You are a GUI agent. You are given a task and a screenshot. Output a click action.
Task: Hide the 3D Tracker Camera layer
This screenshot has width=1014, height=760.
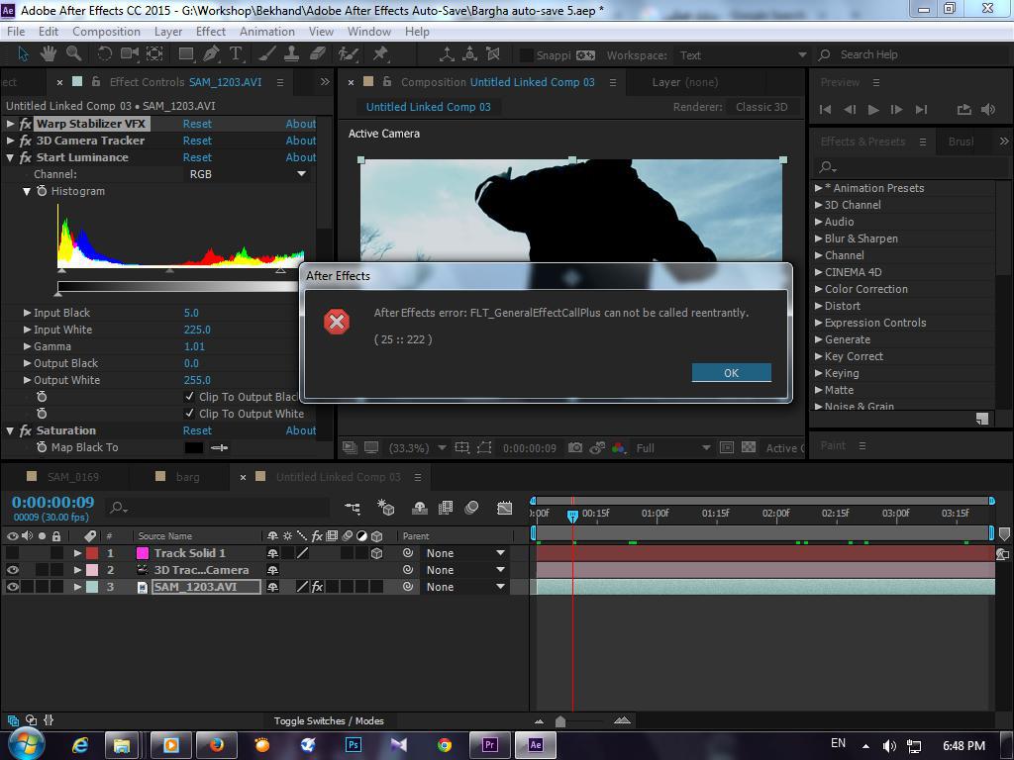[x=12, y=570]
